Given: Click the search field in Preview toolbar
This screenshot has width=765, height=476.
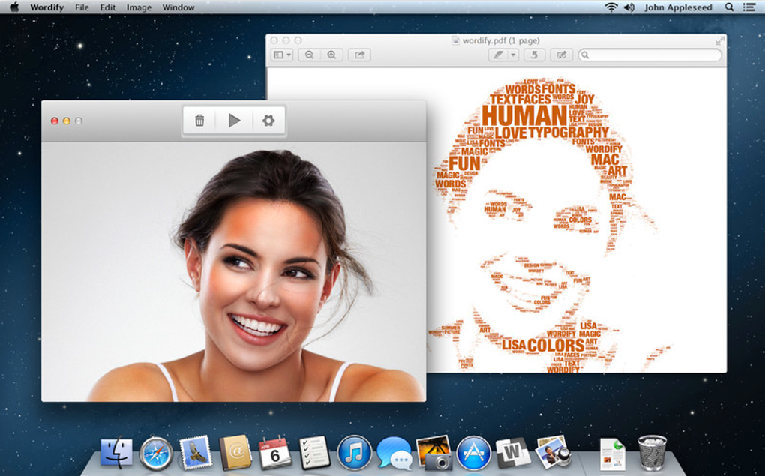Looking at the screenshot, I should (x=649, y=55).
